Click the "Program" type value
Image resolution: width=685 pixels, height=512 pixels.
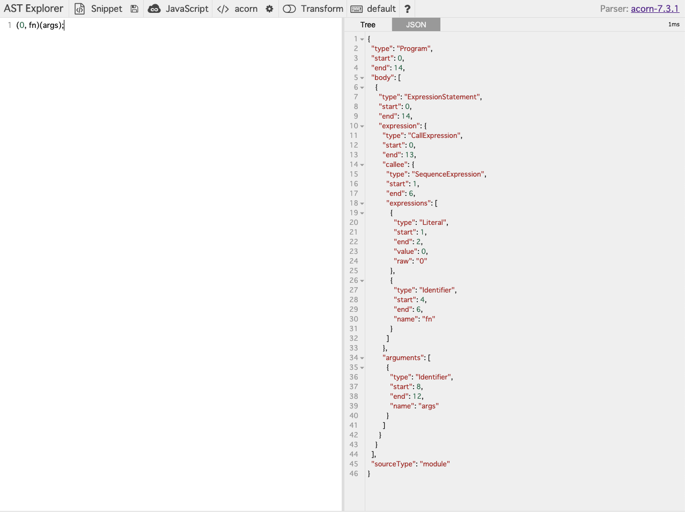[414, 48]
